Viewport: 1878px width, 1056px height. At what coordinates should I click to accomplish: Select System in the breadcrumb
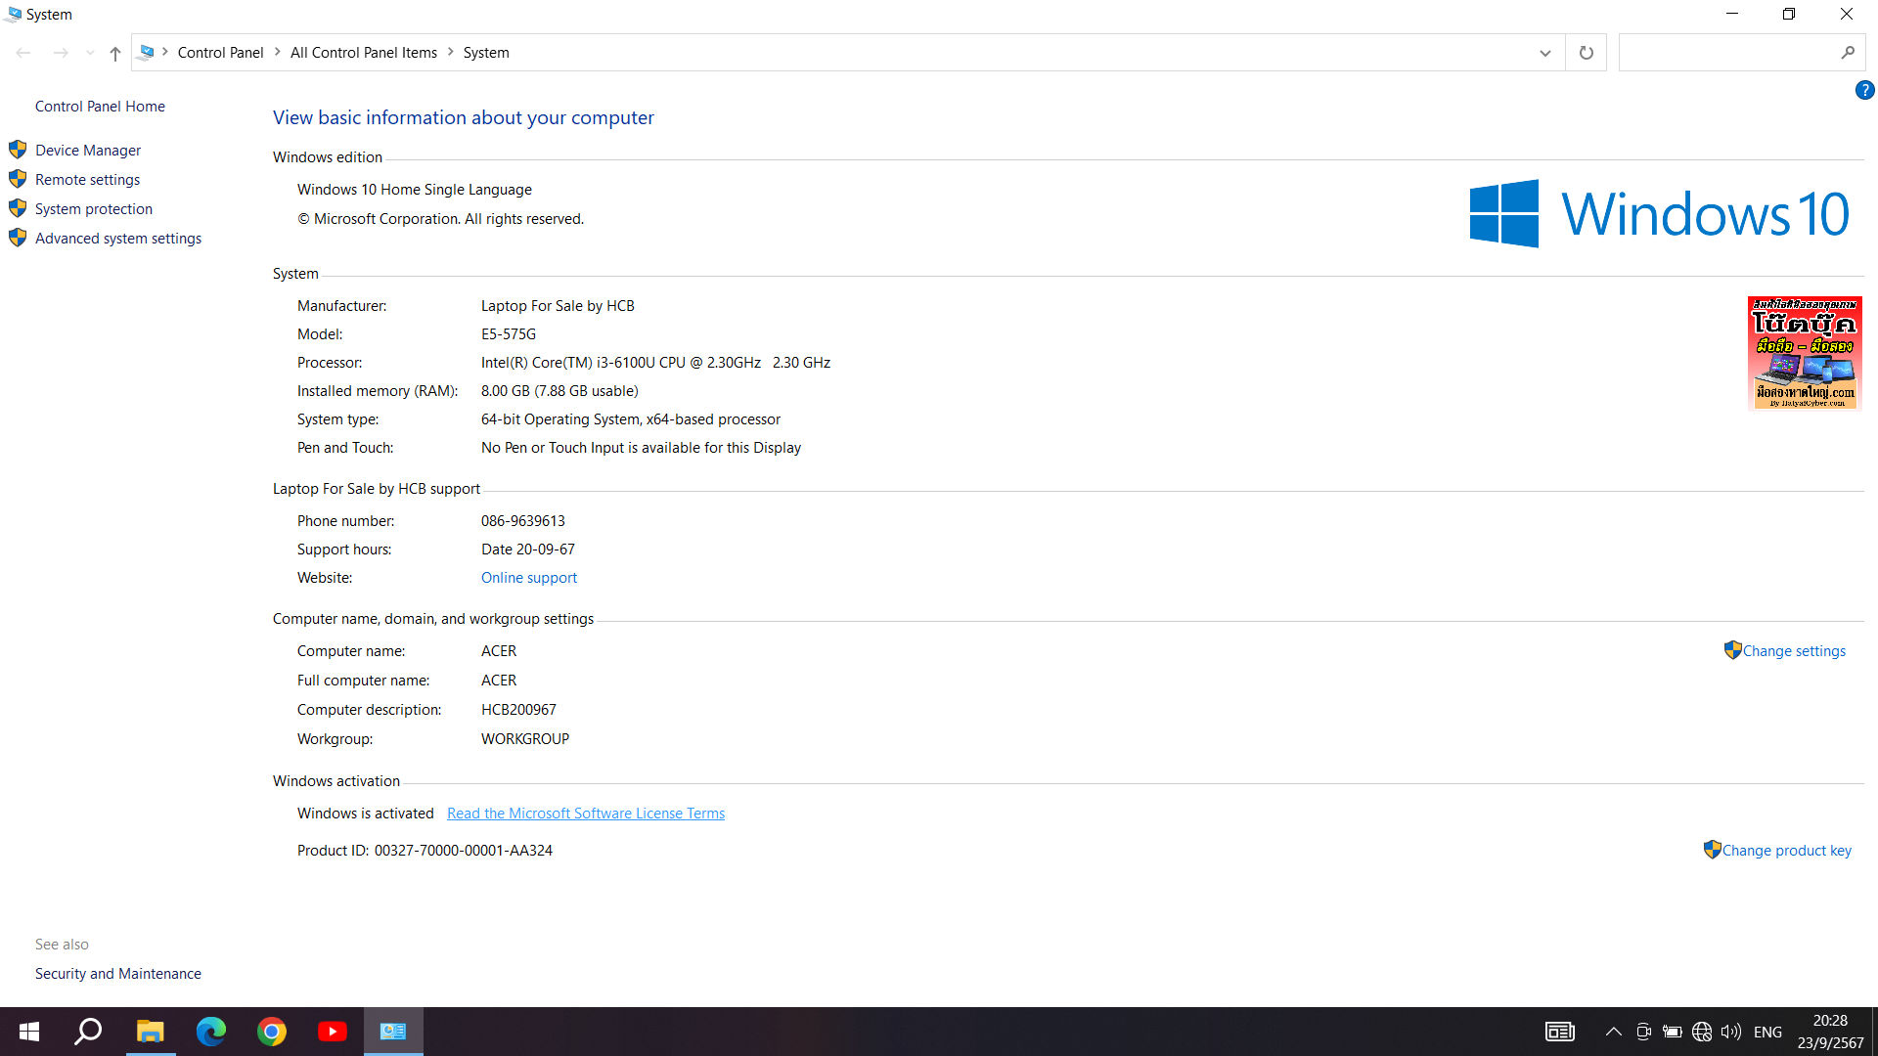(x=486, y=53)
